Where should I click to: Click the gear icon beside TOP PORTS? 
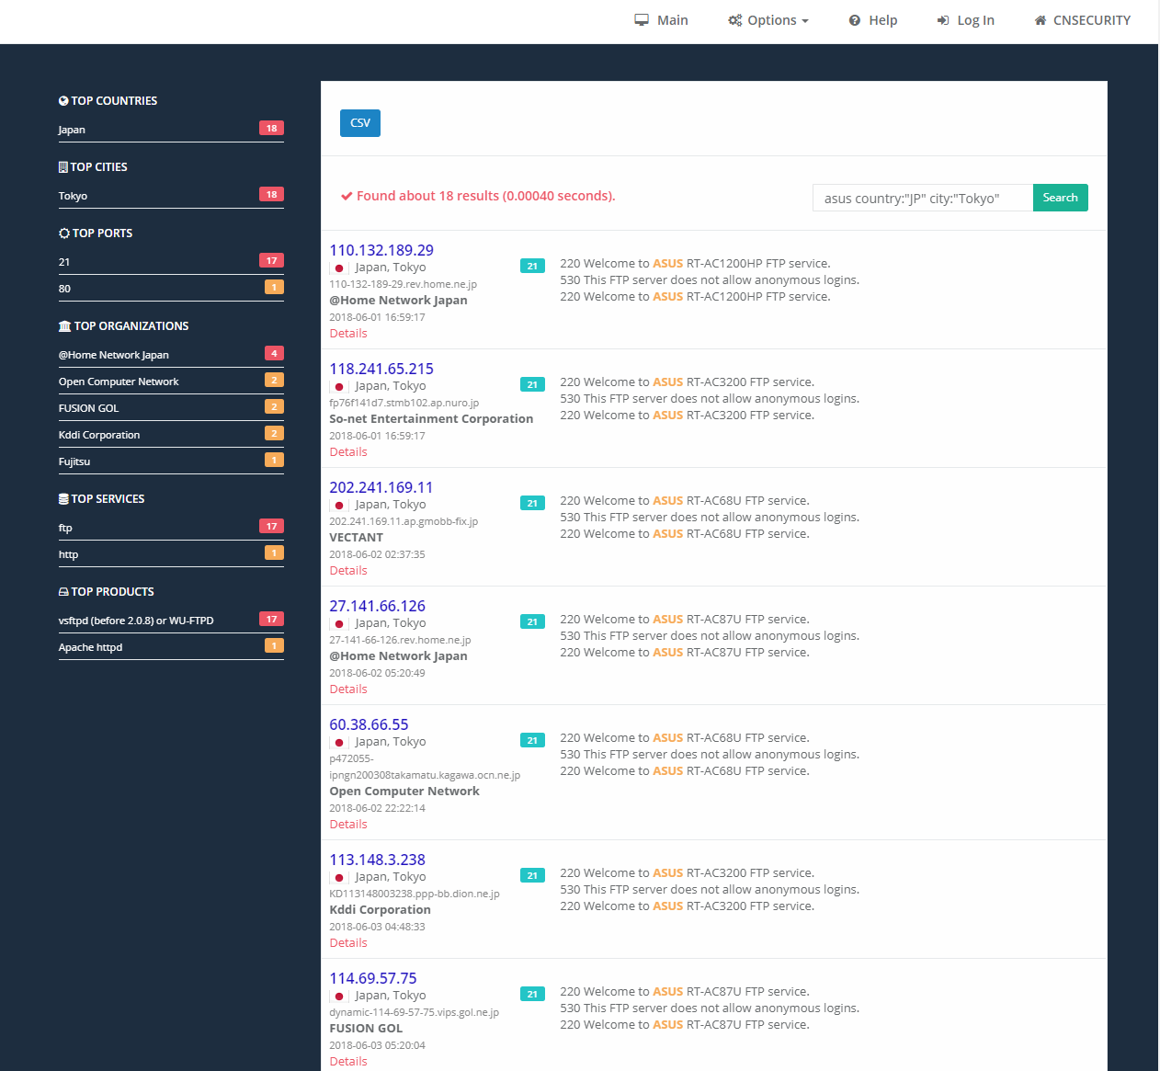point(64,234)
